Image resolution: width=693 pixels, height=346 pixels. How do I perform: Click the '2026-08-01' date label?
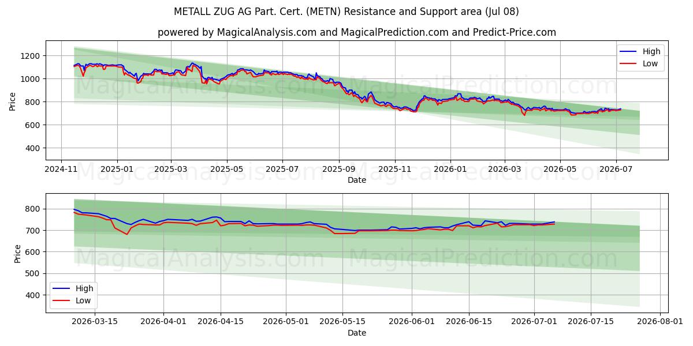coord(661,321)
